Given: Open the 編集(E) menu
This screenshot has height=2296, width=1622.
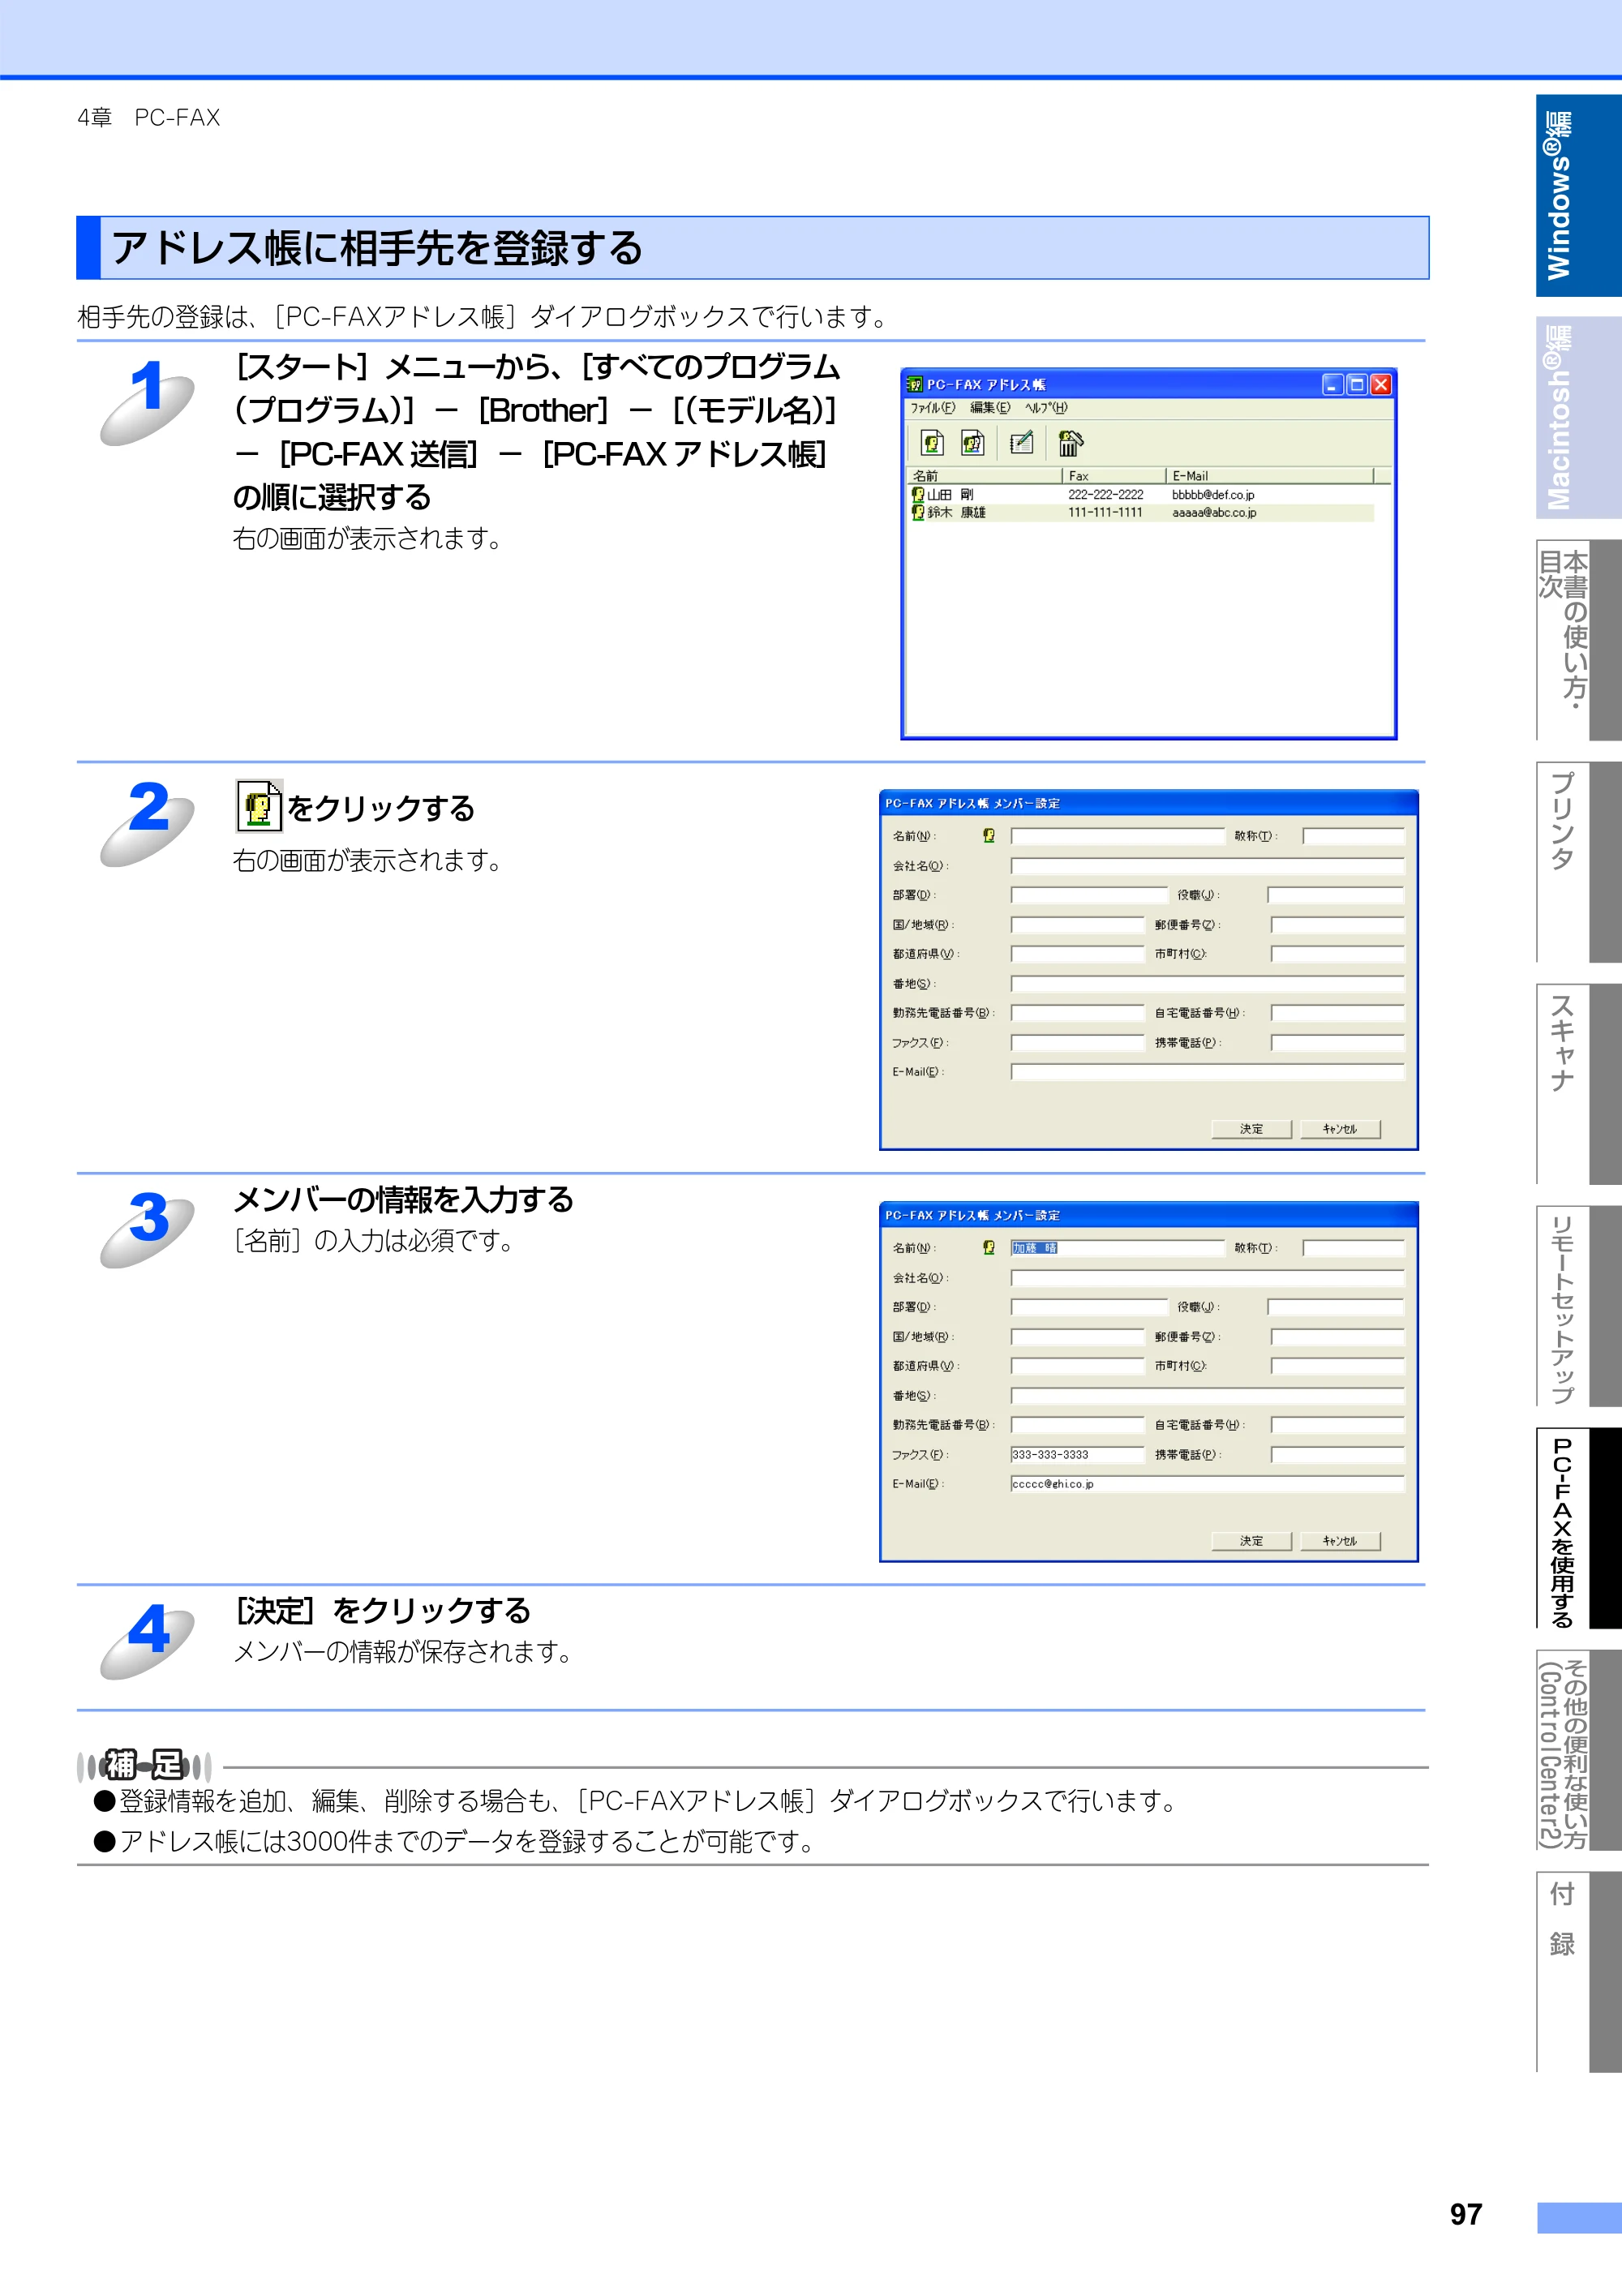Looking at the screenshot, I should pyautogui.click(x=990, y=408).
